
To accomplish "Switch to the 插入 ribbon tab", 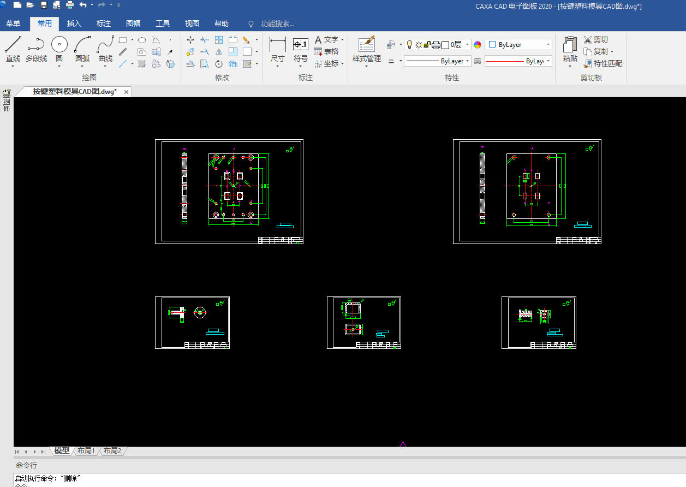I will (x=74, y=23).
